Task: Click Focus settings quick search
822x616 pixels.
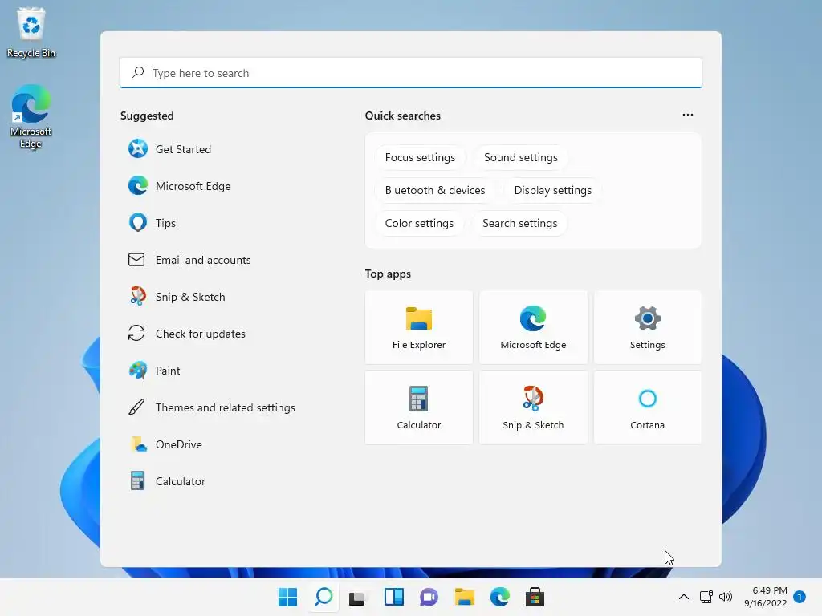Action: [x=420, y=158]
